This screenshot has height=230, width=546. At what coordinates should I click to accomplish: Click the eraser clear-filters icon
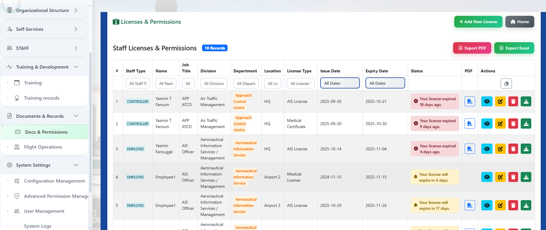(506, 84)
